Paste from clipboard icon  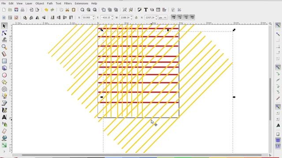(74, 10)
